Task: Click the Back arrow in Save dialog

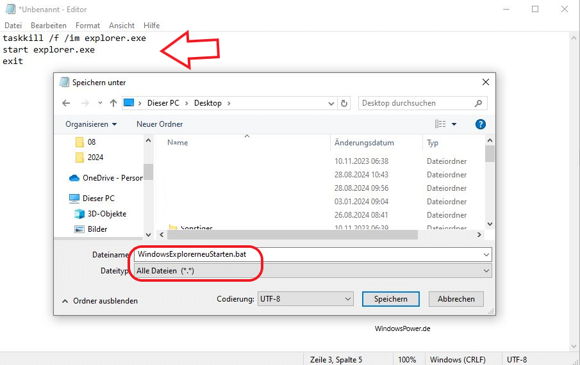Action: 66,103
